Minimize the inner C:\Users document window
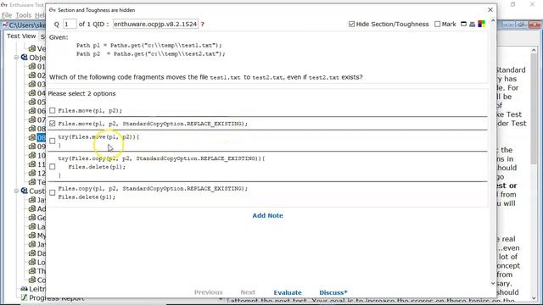 507,25
